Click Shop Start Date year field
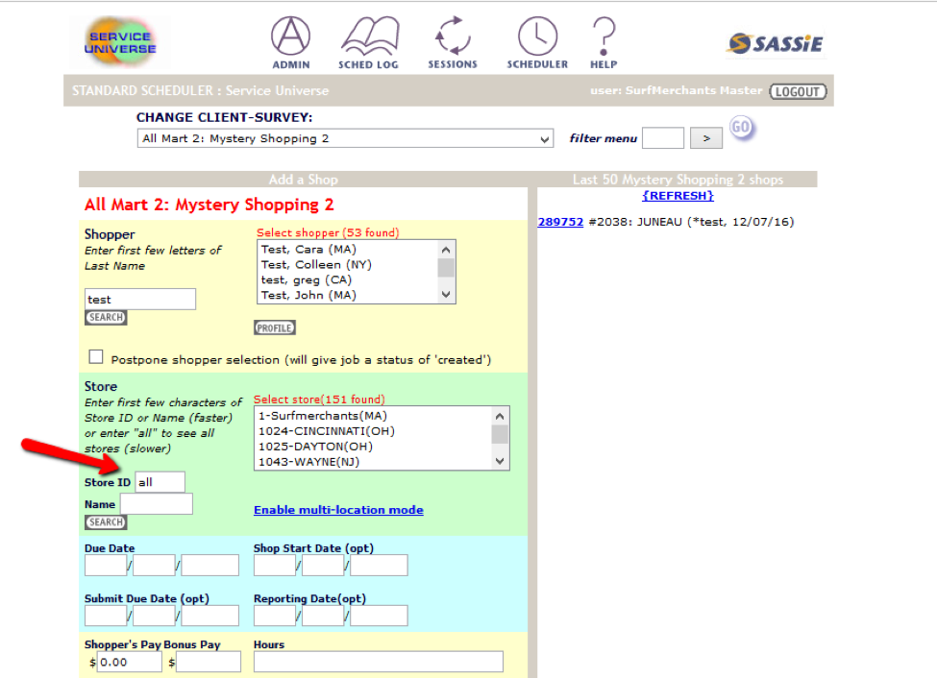The image size is (937, 678). [379, 565]
